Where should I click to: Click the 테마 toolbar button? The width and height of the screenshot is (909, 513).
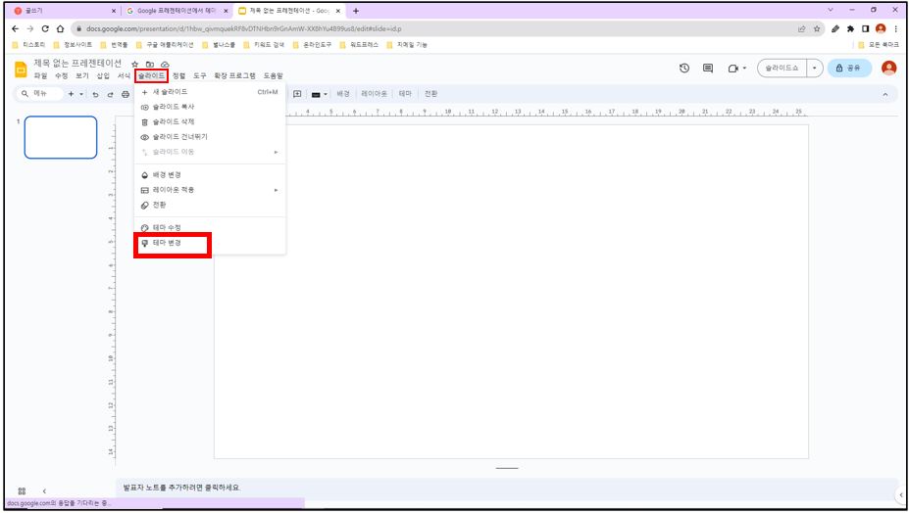click(405, 94)
